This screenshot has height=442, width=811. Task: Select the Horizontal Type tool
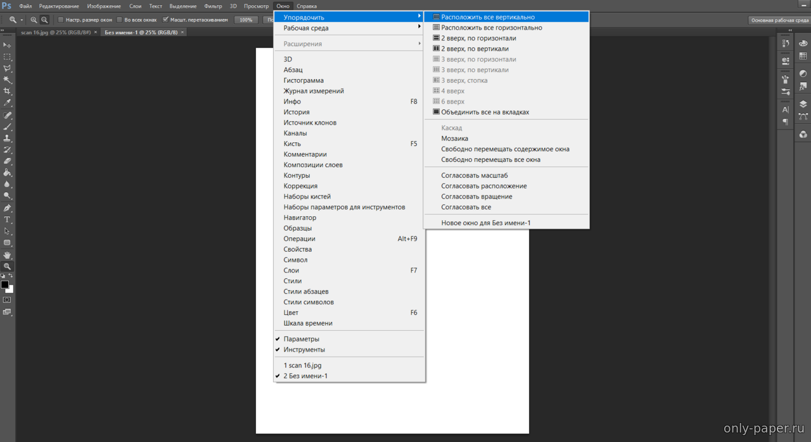(8, 219)
